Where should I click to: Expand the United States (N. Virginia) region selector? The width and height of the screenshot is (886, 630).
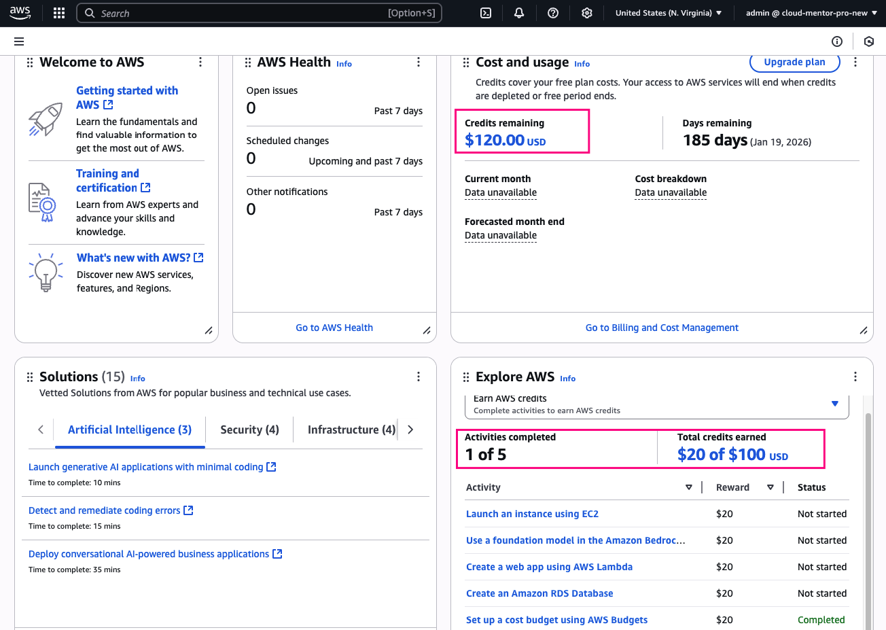point(668,13)
